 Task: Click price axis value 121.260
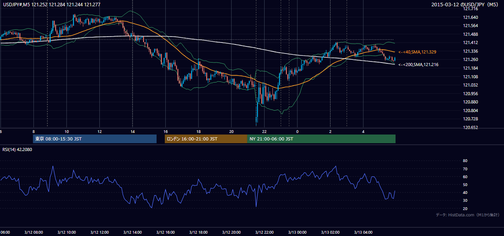[x=470, y=59]
